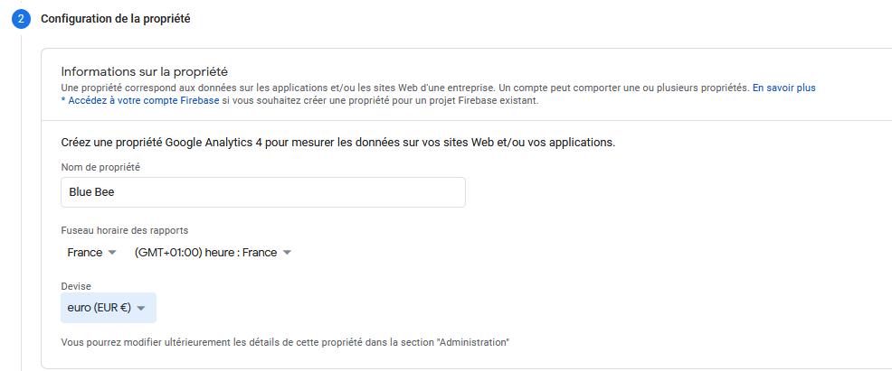This screenshot has height=371, width=892.
Task: Click the note mentioning the "Administration" section
Action: click(285, 343)
